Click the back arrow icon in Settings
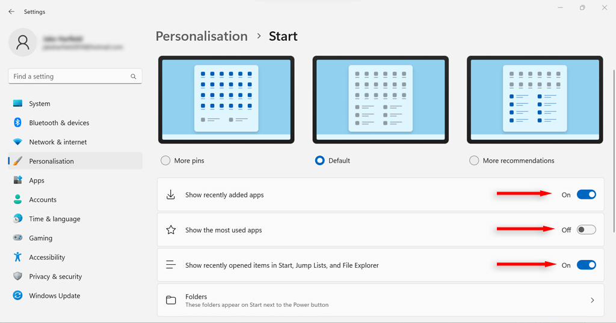 (x=11, y=12)
